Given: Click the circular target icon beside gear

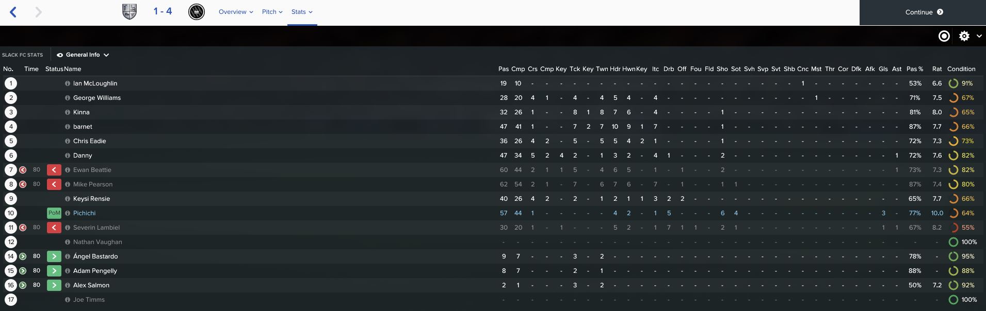Looking at the screenshot, I should pos(944,36).
